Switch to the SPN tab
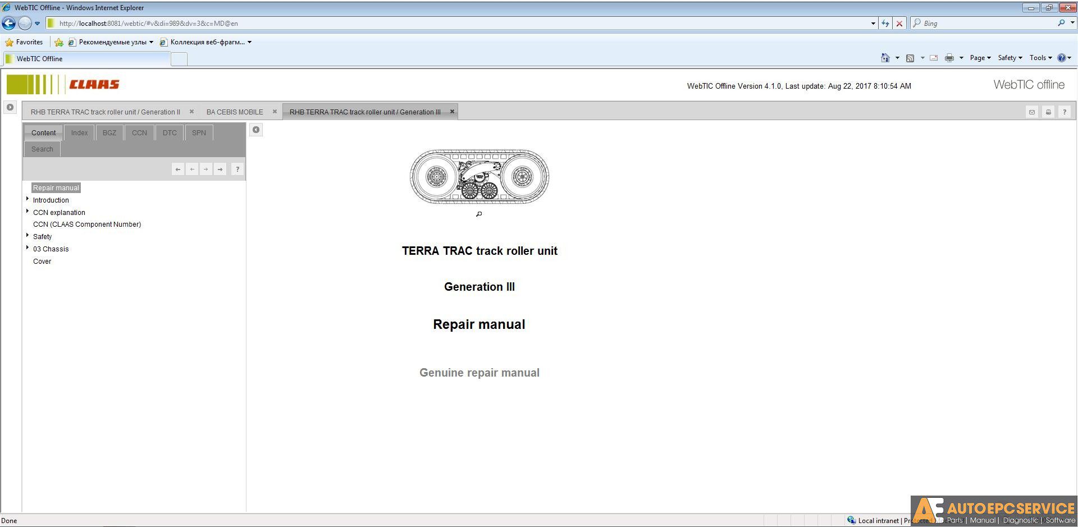Image resolution: width=1078 pixels, height=527 pixels. click(199, 133)
